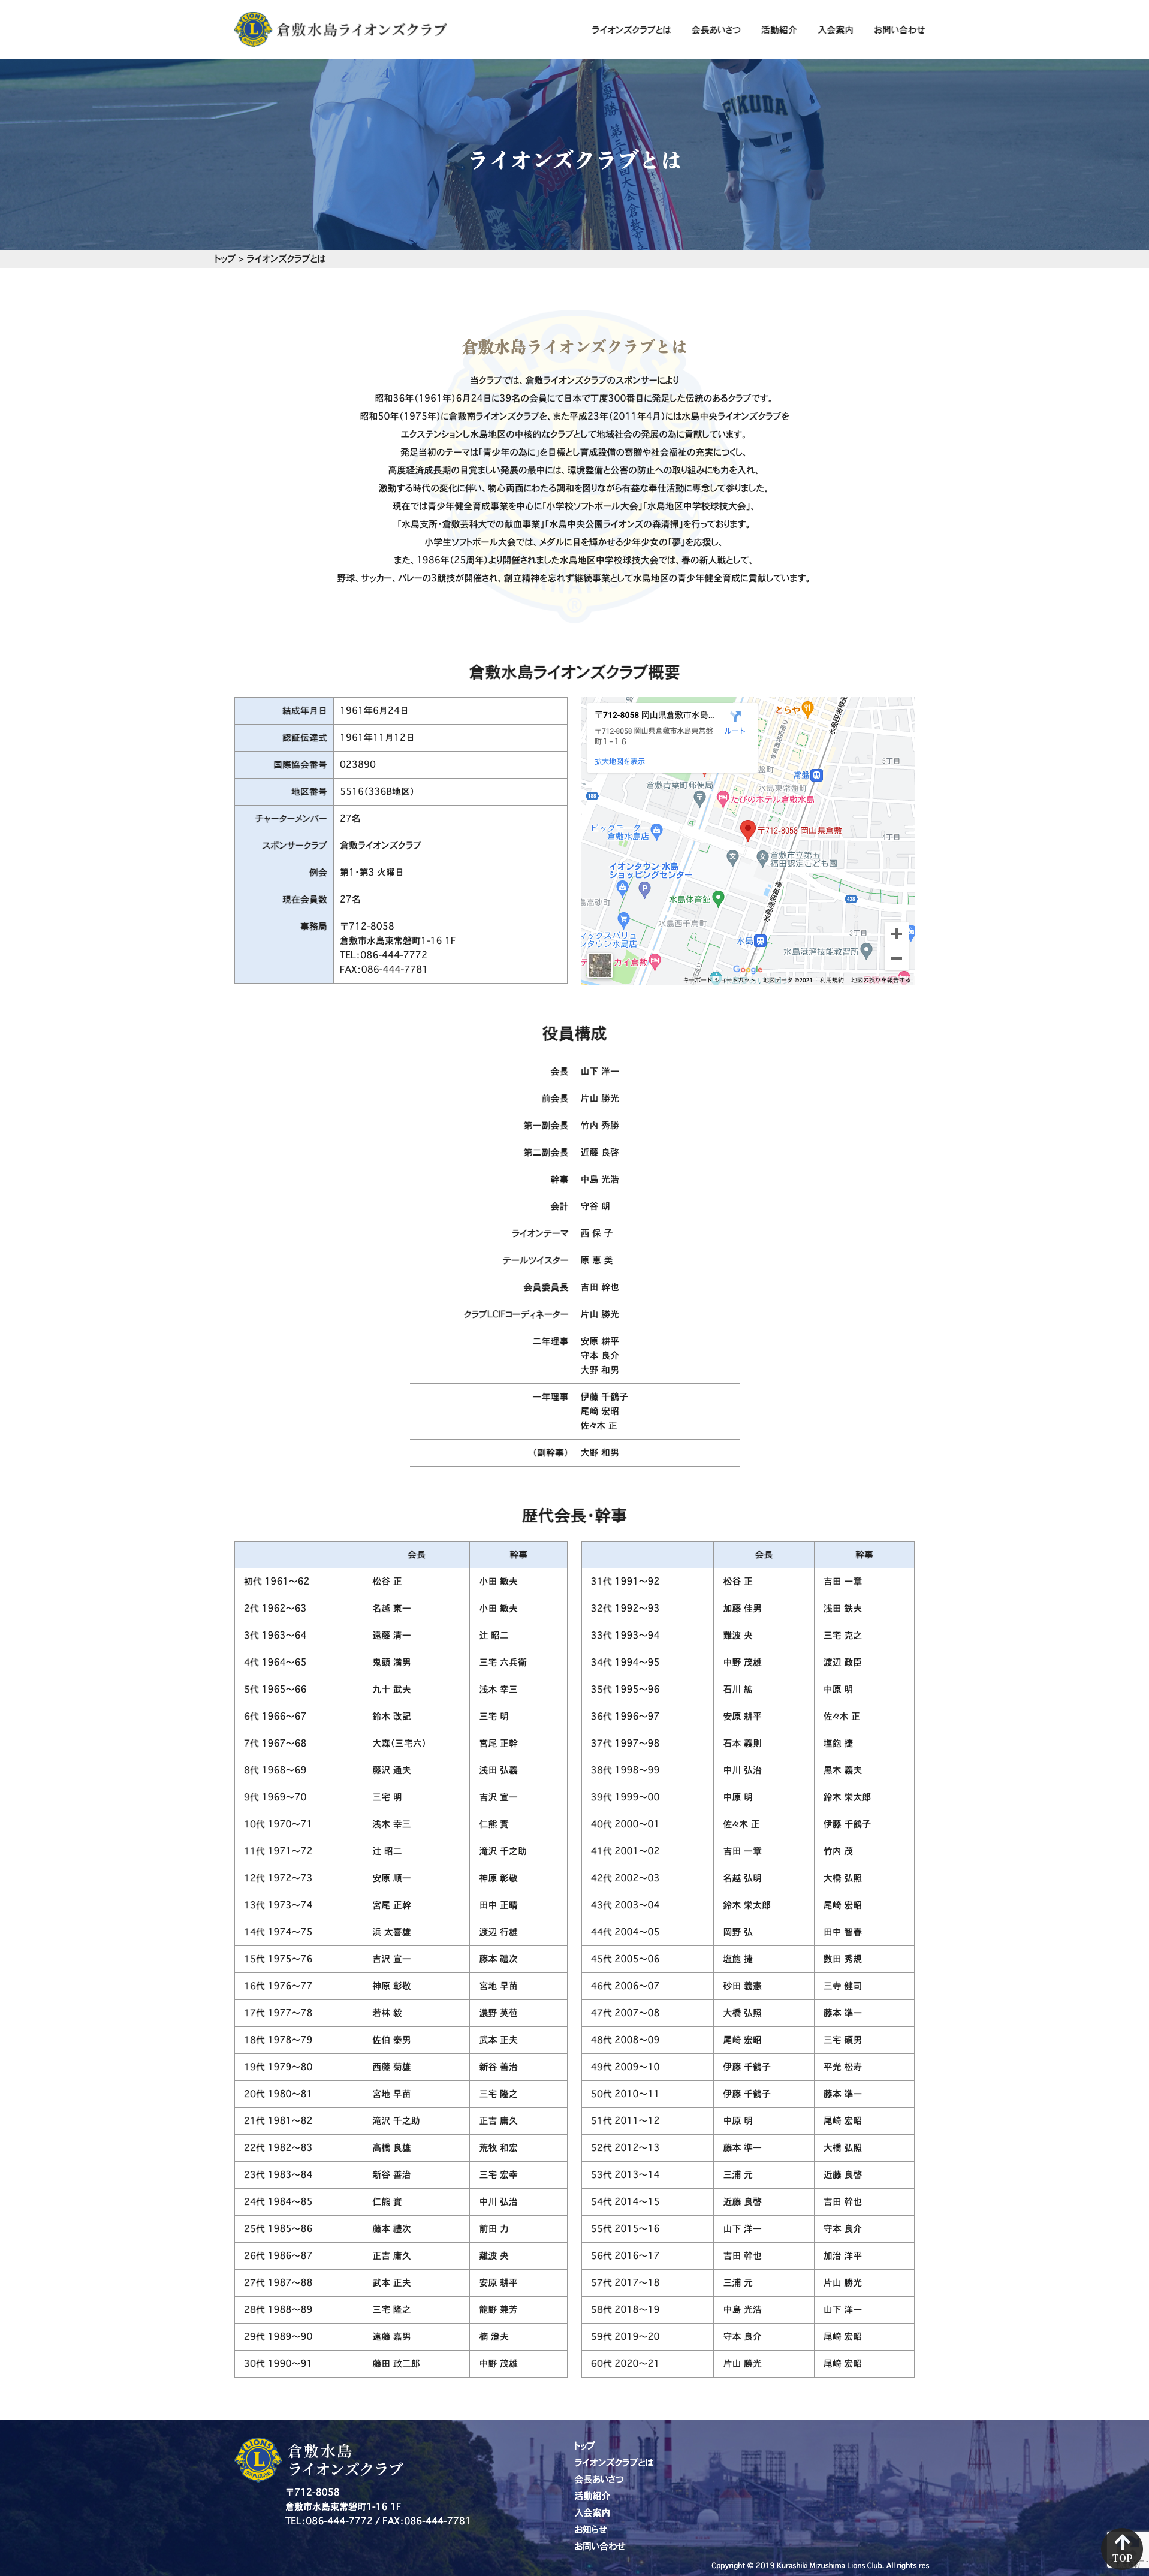Image resolution: width=1149 pixels, height=2576 pixels.
Task: Click the 倉敷青葉町郵便局 post office marker
Action: pyautogui.click(x=699, y=798)
